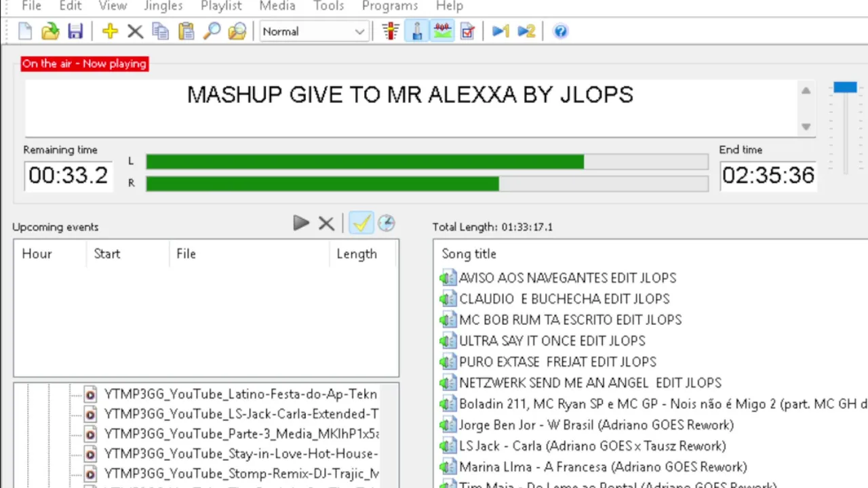
Task: Open the Playlist menu
Action: click(x=221, y=6)
